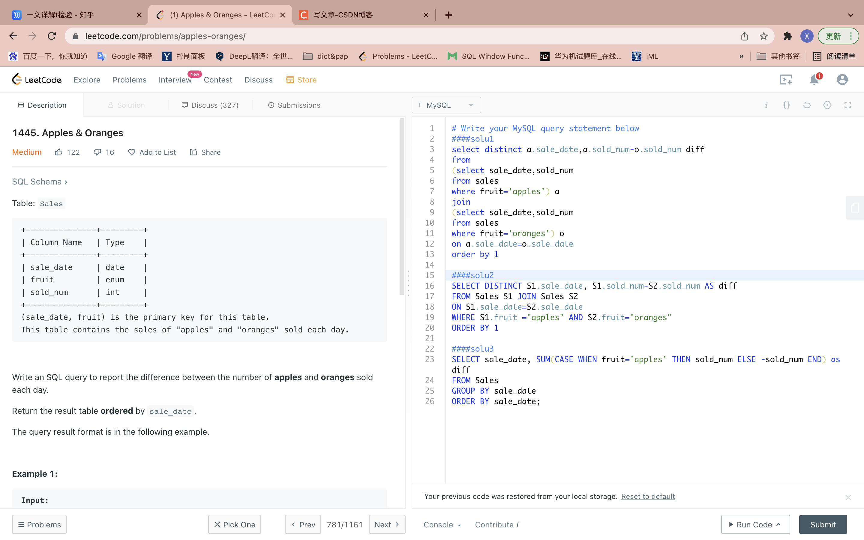Expand the SQL Schema section
864x540 pixels.
40,182
